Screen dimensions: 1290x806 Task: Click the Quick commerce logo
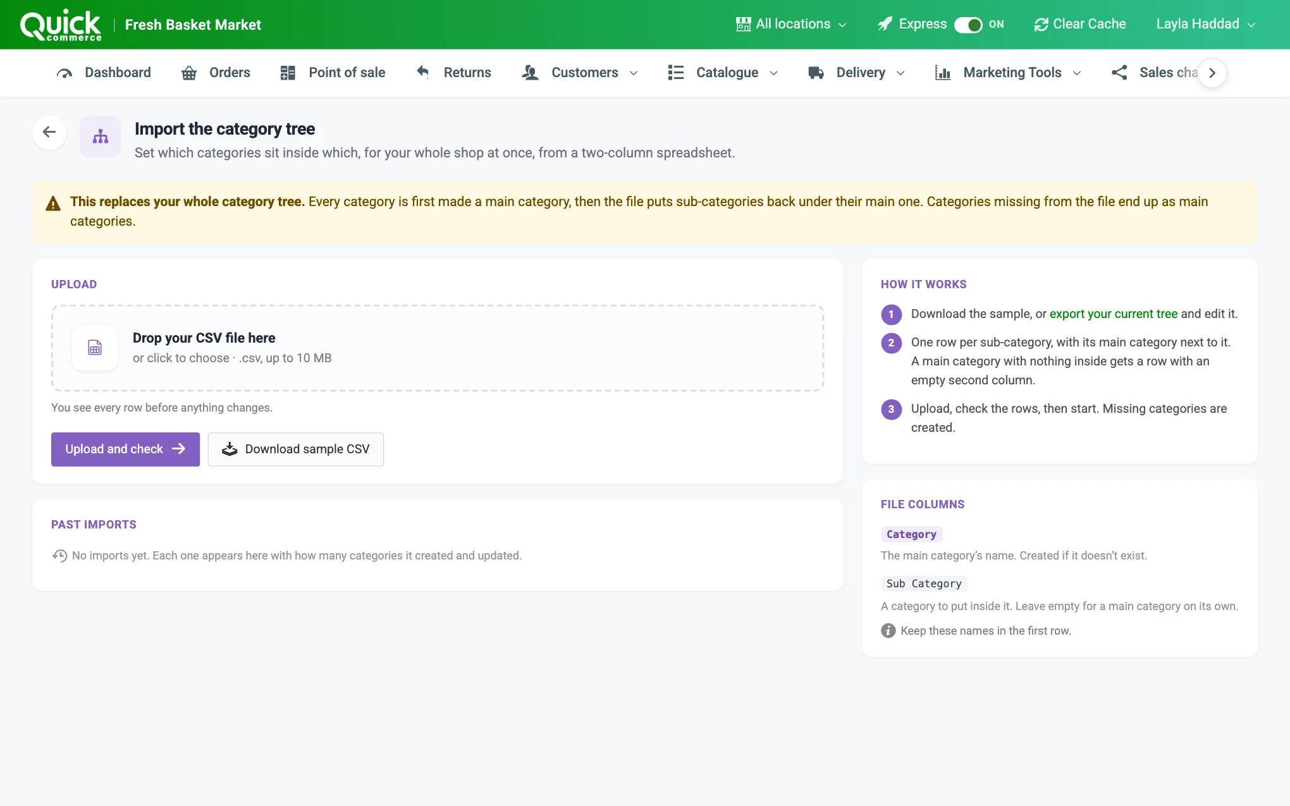click(x=61, y=25)
